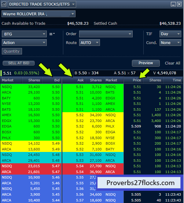Viewport: 184px width, 203px height.
Task: Minimize the trade window
Action: click(173, 4)
